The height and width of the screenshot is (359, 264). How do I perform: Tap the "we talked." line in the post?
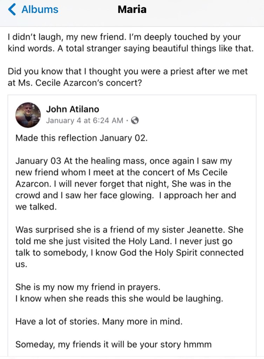pyautogui.click(x=36, y=206)
